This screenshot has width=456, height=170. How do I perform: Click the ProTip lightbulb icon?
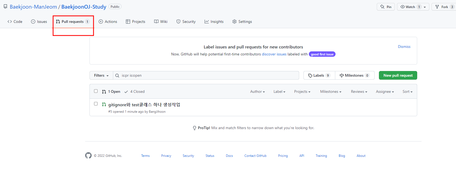[195, 128]
